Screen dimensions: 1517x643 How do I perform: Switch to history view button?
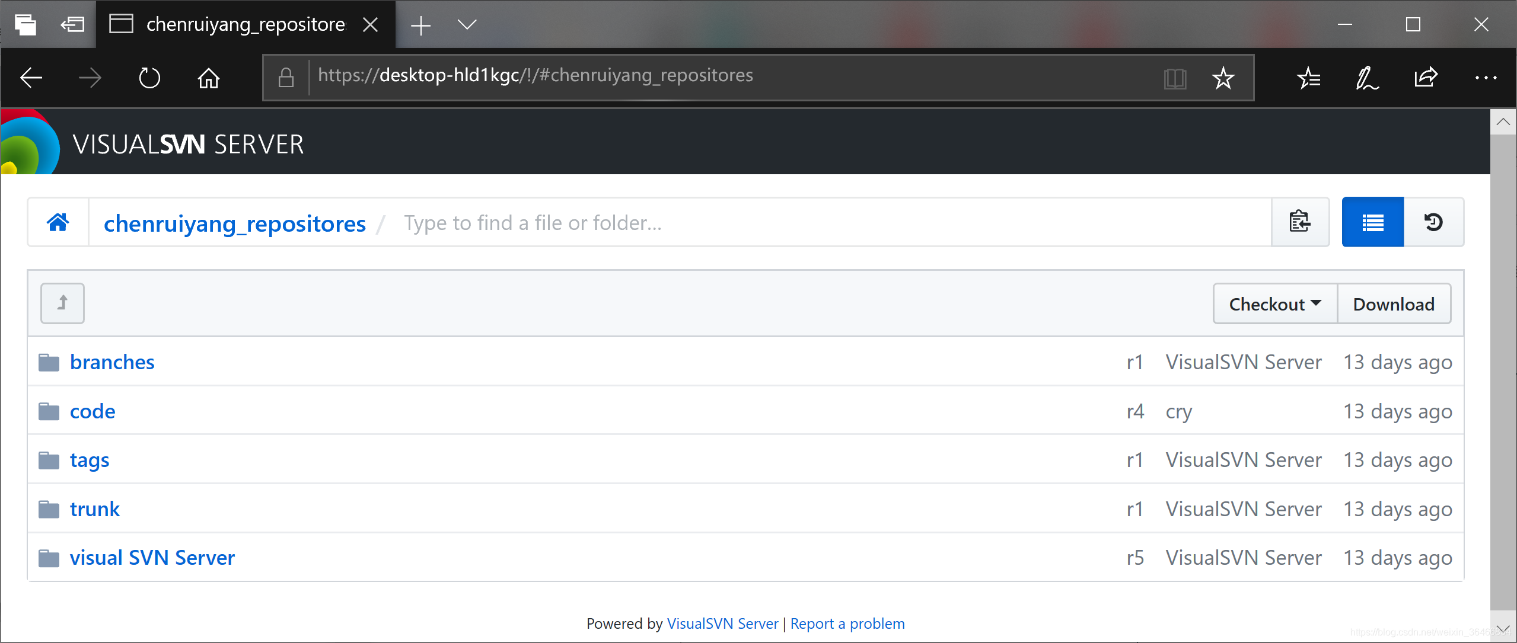(x=1434, y=222)
